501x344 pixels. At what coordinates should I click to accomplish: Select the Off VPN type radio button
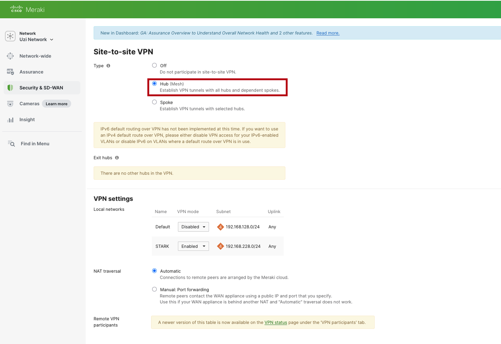[x=154, y=65]
